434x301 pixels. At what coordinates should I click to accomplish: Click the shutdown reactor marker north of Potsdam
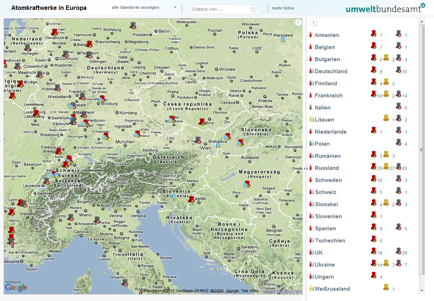click(133, 26)
